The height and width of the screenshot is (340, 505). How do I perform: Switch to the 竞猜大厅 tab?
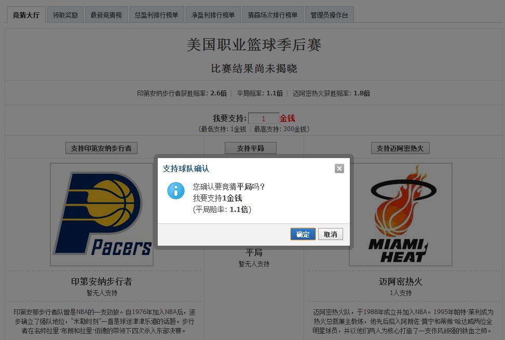tap(26, 15)
